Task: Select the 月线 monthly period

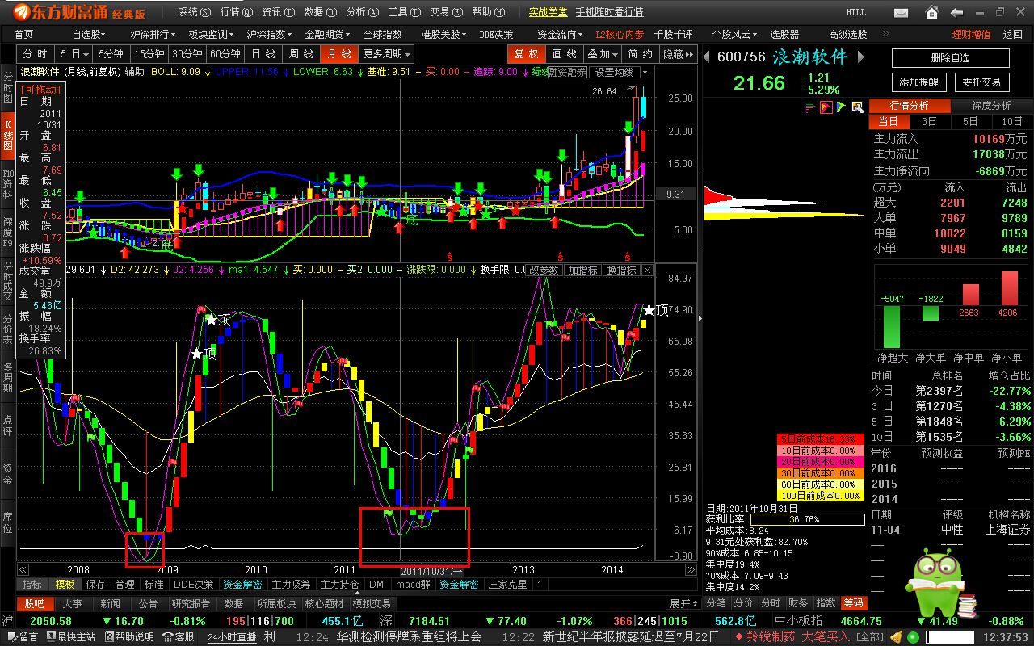Action: point(338,54)
